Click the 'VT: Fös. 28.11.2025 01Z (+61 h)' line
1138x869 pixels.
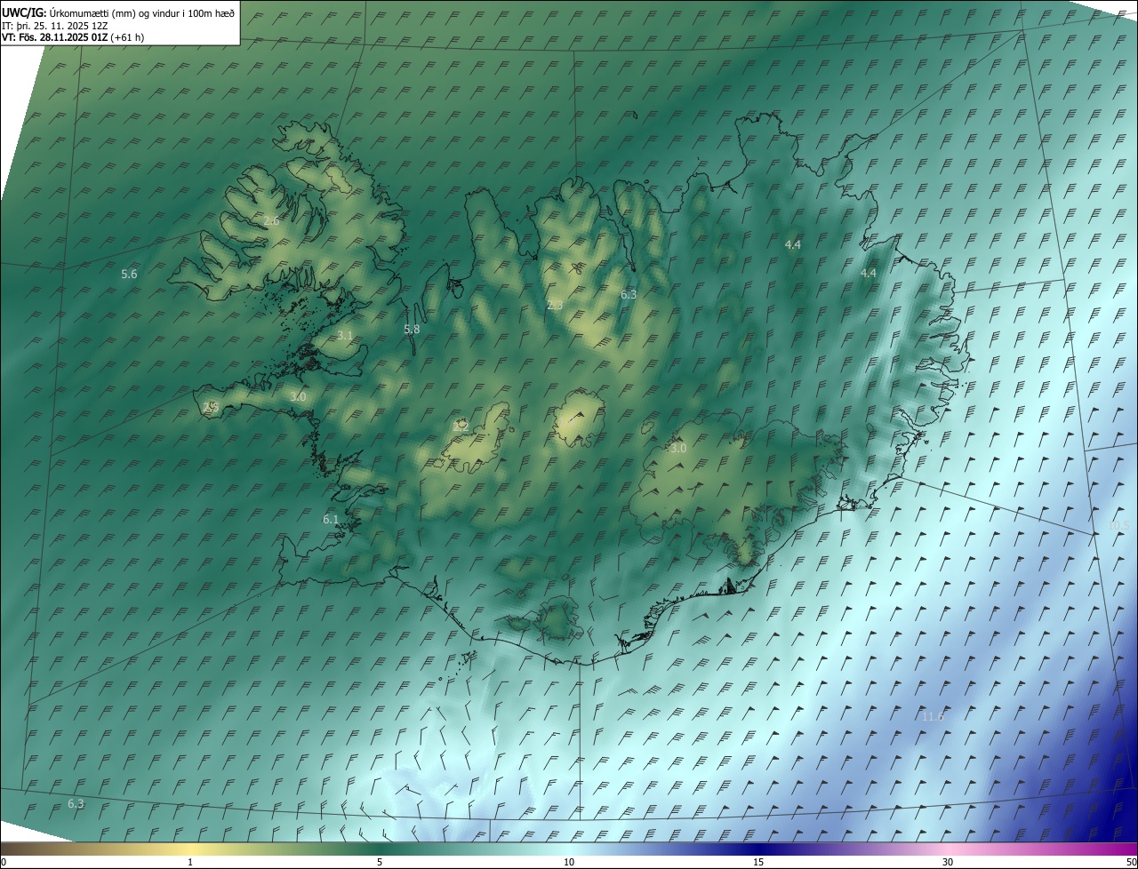click(73, 37)
